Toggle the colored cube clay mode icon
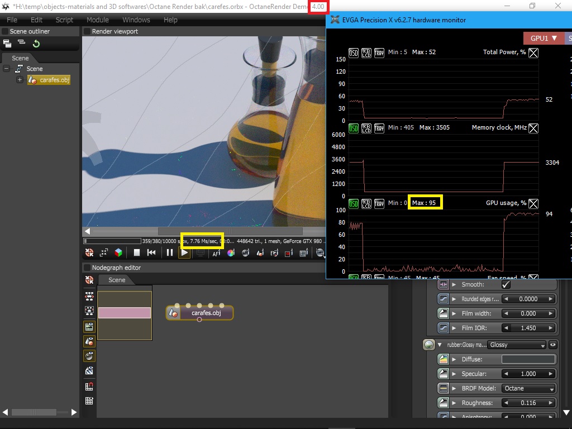The width and height of the screenshot is (572, 429). (118, 252)
